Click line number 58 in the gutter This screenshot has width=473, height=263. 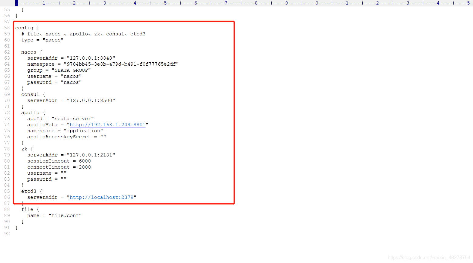[7, 28]
